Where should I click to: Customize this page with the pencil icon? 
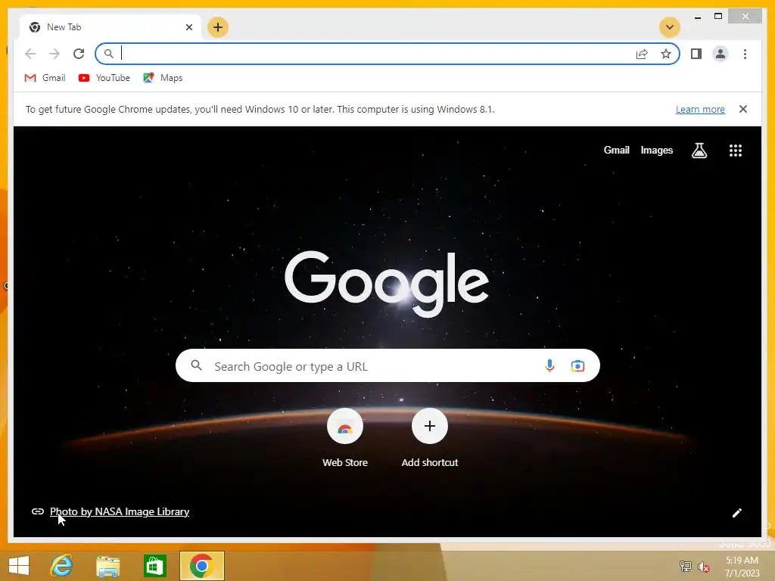click(x=736, y=513)
